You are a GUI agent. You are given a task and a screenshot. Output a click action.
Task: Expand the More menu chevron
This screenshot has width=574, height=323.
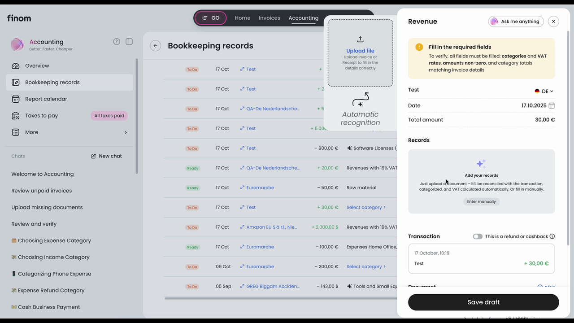(126, 132)
